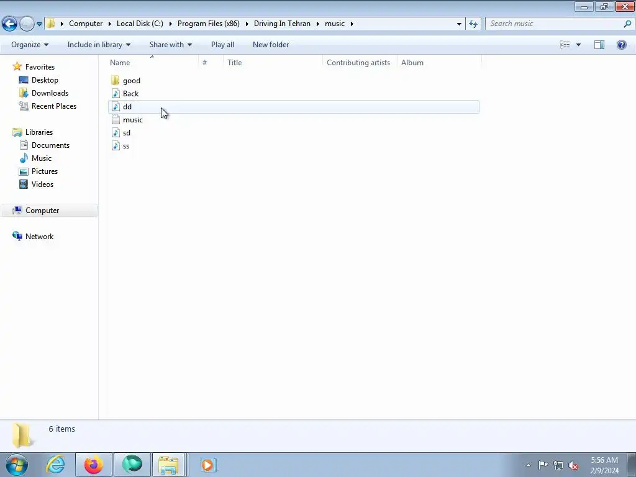Open the Organize menu

(x=30, y=45)
